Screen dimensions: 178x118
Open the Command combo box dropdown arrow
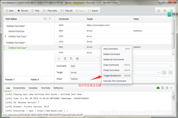click(171, 66)
